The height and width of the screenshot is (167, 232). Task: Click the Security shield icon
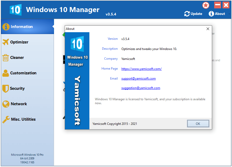pos(6,88)
